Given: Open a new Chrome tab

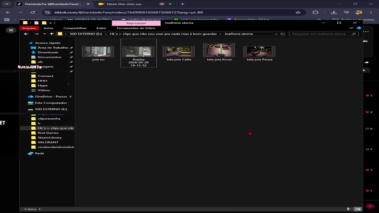Looking at the screenshot, I should click(182, 4).
